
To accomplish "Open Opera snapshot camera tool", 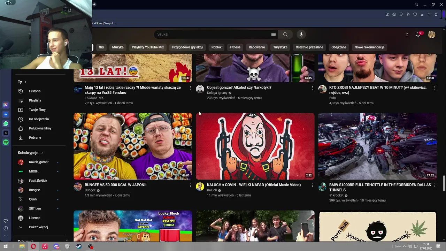I will pyautogui.click(x=394, y=14).
